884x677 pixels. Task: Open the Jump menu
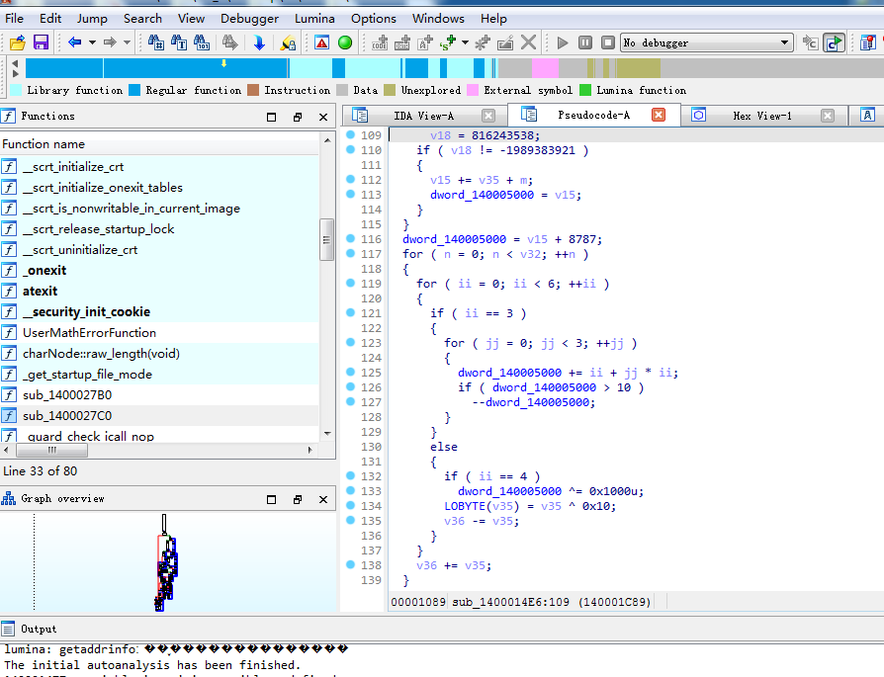pos(92,19)
